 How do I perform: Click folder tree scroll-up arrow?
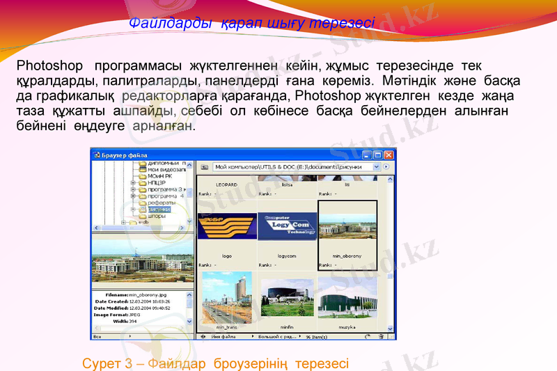(189, 166)
